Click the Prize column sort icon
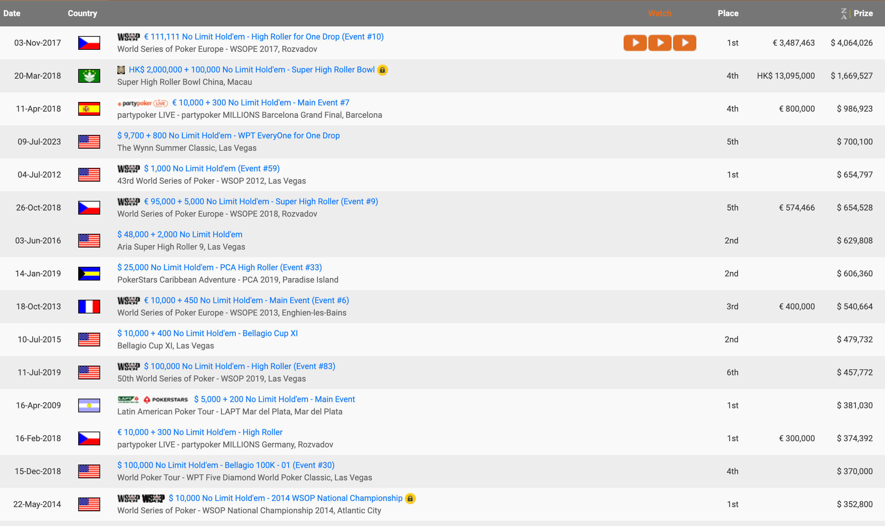The height and width of the screenshot is (526, 885). point(844,13)
